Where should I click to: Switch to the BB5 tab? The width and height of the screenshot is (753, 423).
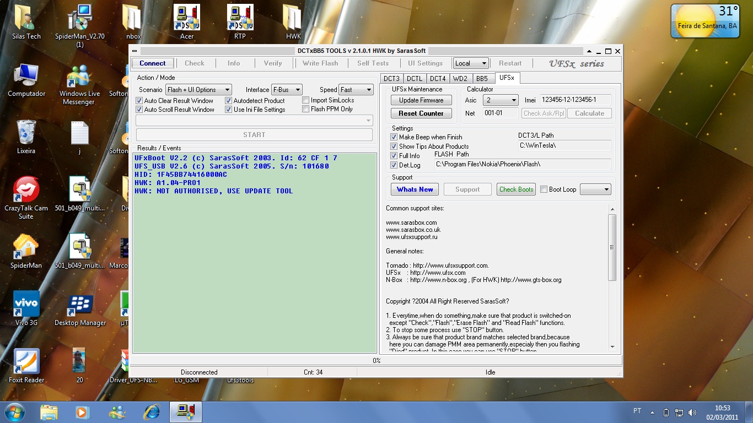tap(482, 79)
